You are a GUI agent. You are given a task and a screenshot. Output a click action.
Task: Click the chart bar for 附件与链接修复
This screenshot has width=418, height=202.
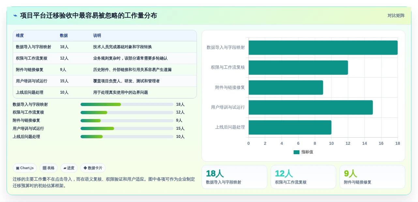(x=286, y=88)
